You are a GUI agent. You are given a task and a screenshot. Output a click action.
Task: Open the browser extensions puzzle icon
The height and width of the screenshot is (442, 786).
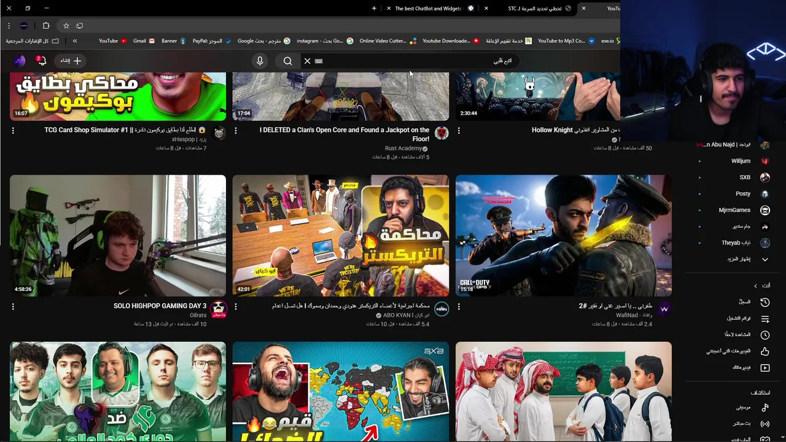[x=46, y=26]
